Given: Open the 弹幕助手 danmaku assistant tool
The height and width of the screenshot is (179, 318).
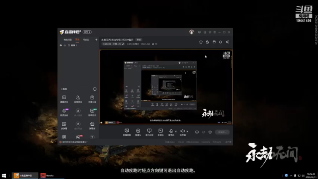Looking at the screenshot, I should point(64,99).
